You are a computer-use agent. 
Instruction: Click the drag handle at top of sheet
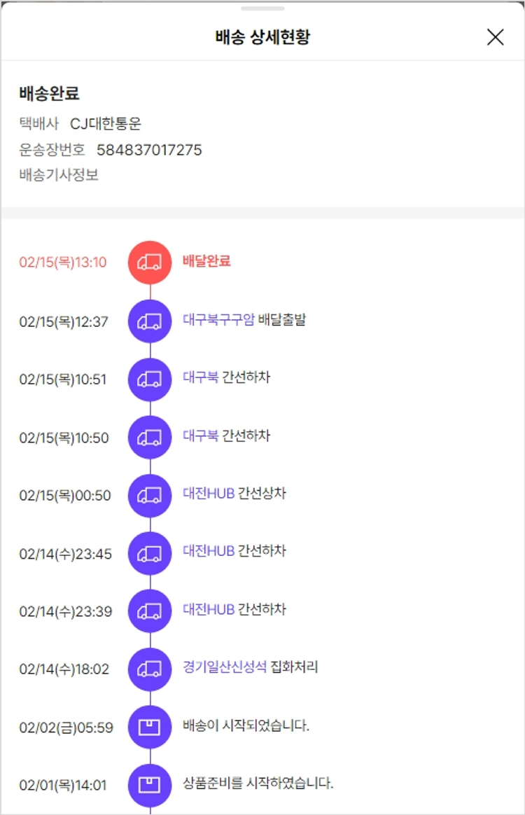[x=262, y=8]
